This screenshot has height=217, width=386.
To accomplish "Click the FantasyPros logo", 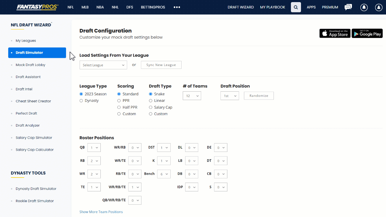I will point(38,7).
